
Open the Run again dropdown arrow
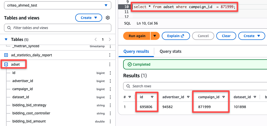click(x=155, y=36)
